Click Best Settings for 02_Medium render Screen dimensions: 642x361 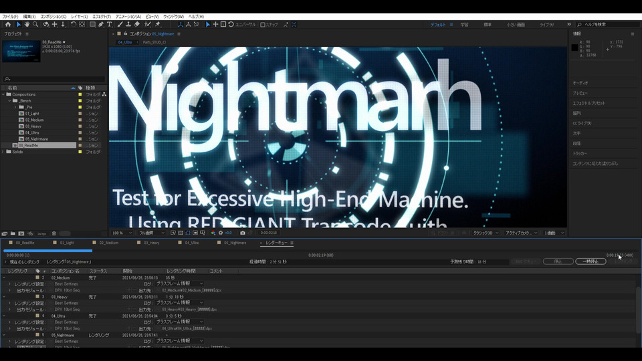[x=66, y=283]
